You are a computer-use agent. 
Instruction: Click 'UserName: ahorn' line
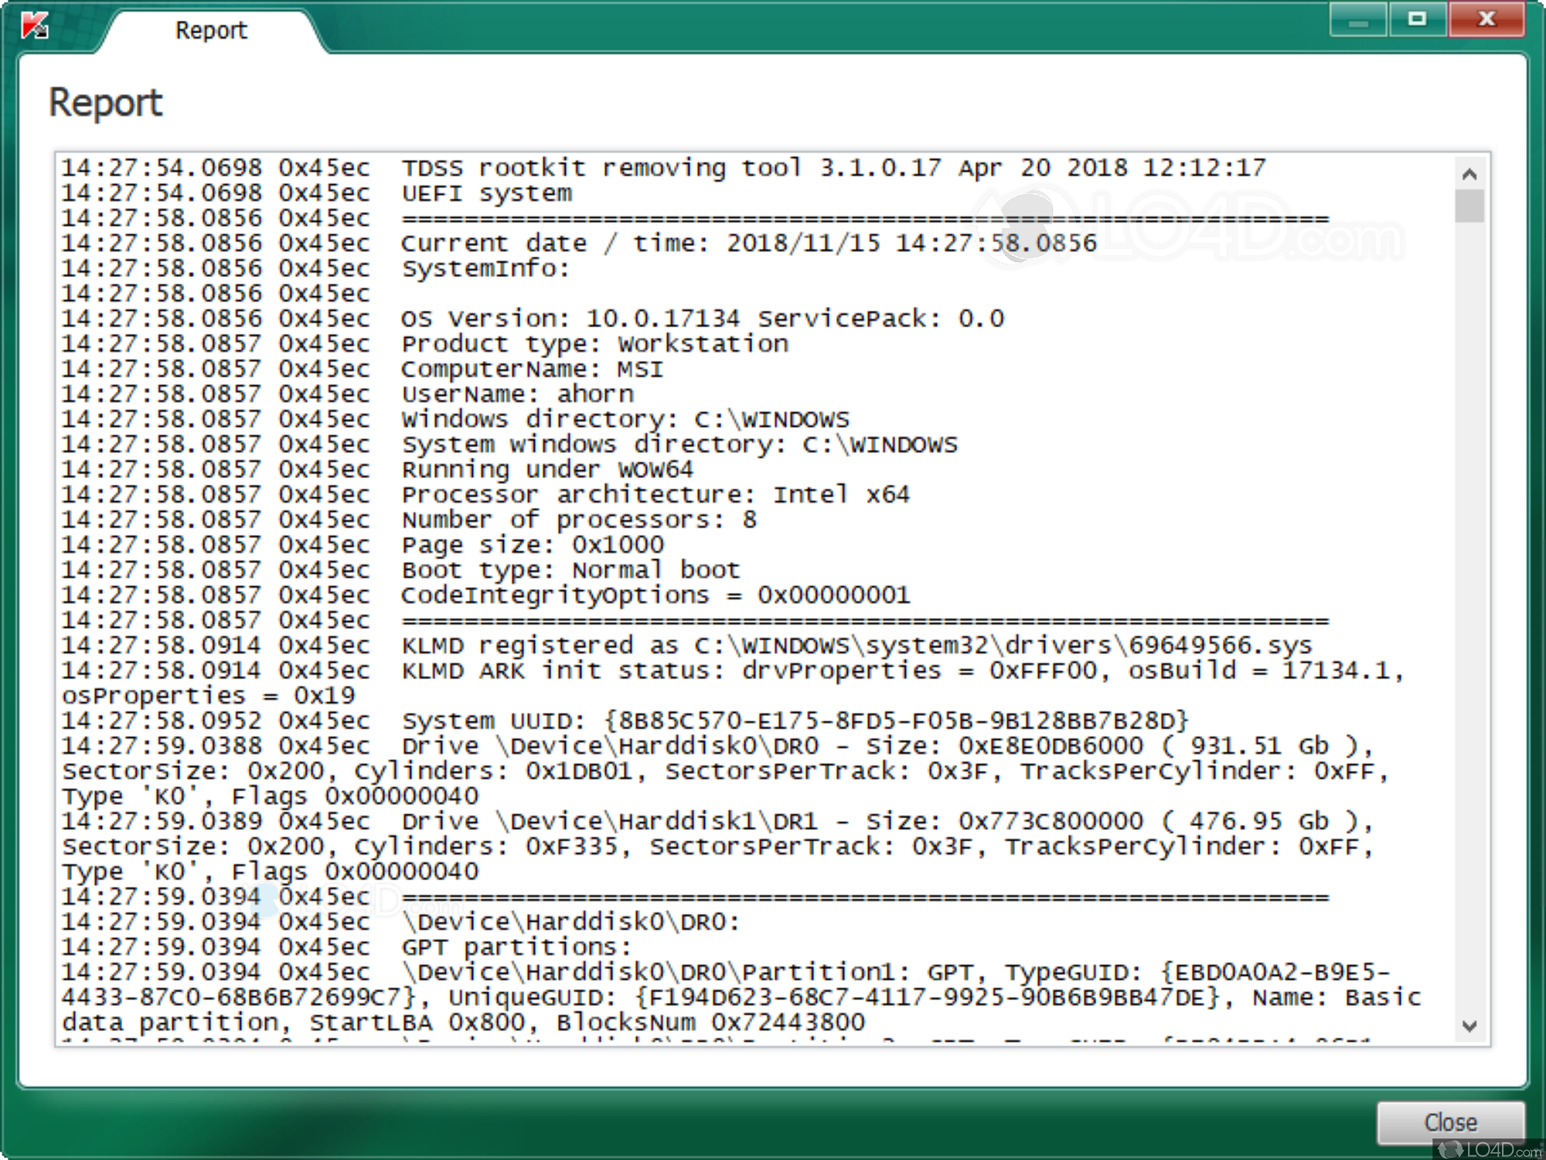(x=348, y=394)
